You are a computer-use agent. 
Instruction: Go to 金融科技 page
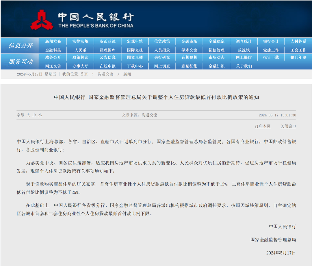(53, 50)
